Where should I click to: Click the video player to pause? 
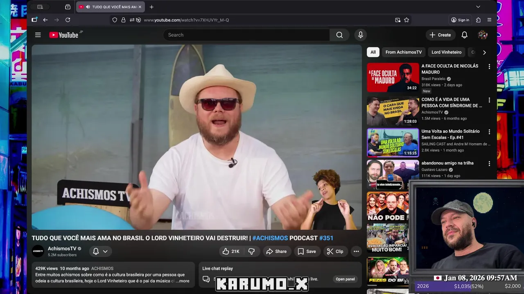(197, 137)
